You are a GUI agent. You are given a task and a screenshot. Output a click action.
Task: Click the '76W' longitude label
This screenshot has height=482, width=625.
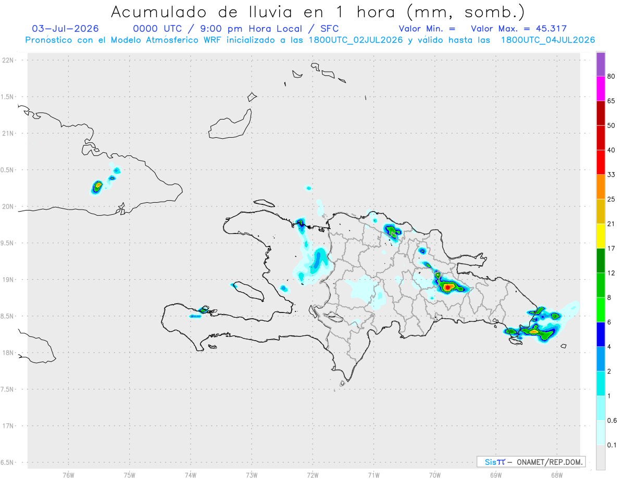pyautogui.click(x=68, y=475)
